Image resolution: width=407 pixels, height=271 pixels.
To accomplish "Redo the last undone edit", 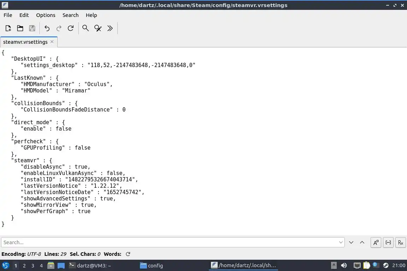I will pyautogui.click(x=59, y=28).
